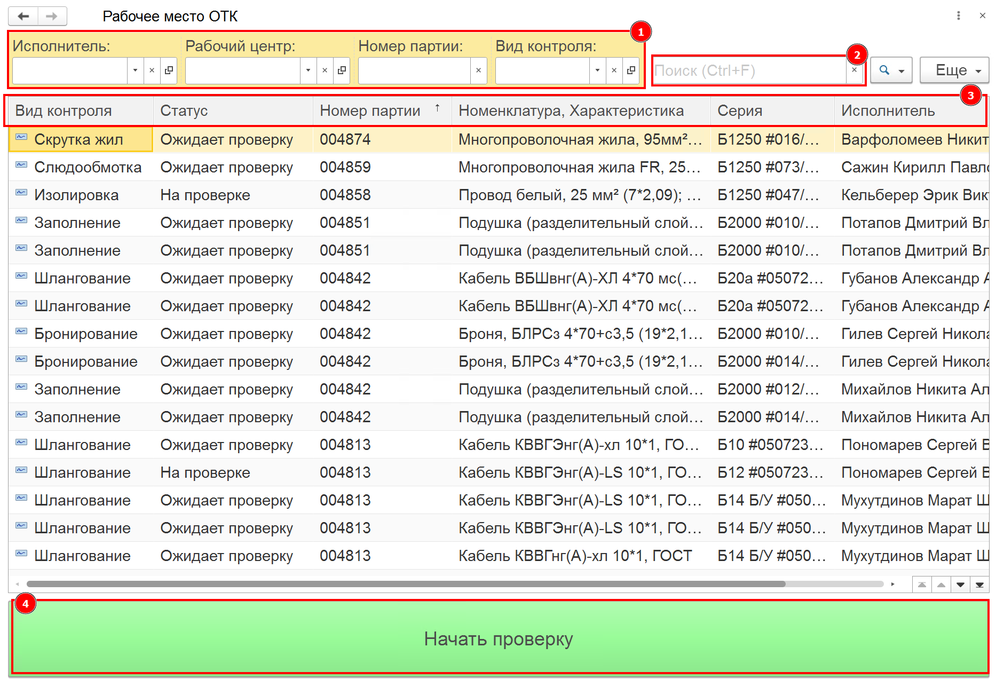Click the Рабочий центр input field
The image size is (996, 679).
coord(243,70)
